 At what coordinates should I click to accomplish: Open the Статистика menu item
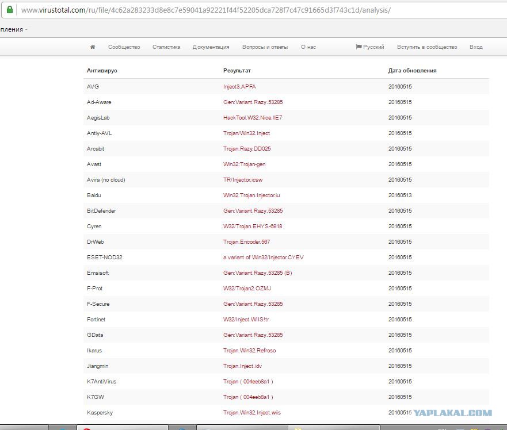coord(166,47)
